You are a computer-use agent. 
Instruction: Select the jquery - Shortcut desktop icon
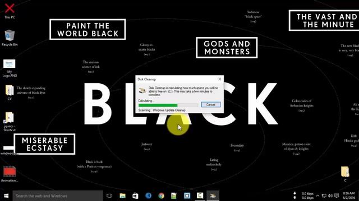point(10,122)
